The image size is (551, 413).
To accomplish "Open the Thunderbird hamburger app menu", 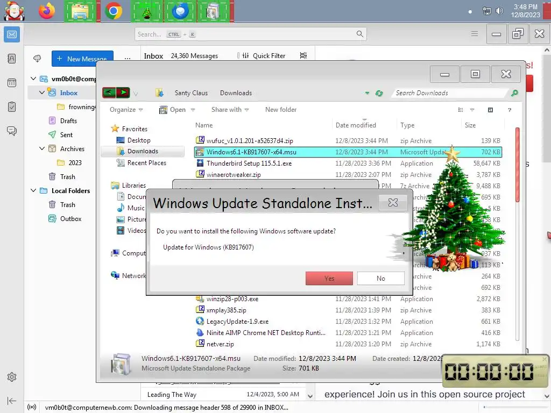I will pos(475,34).
